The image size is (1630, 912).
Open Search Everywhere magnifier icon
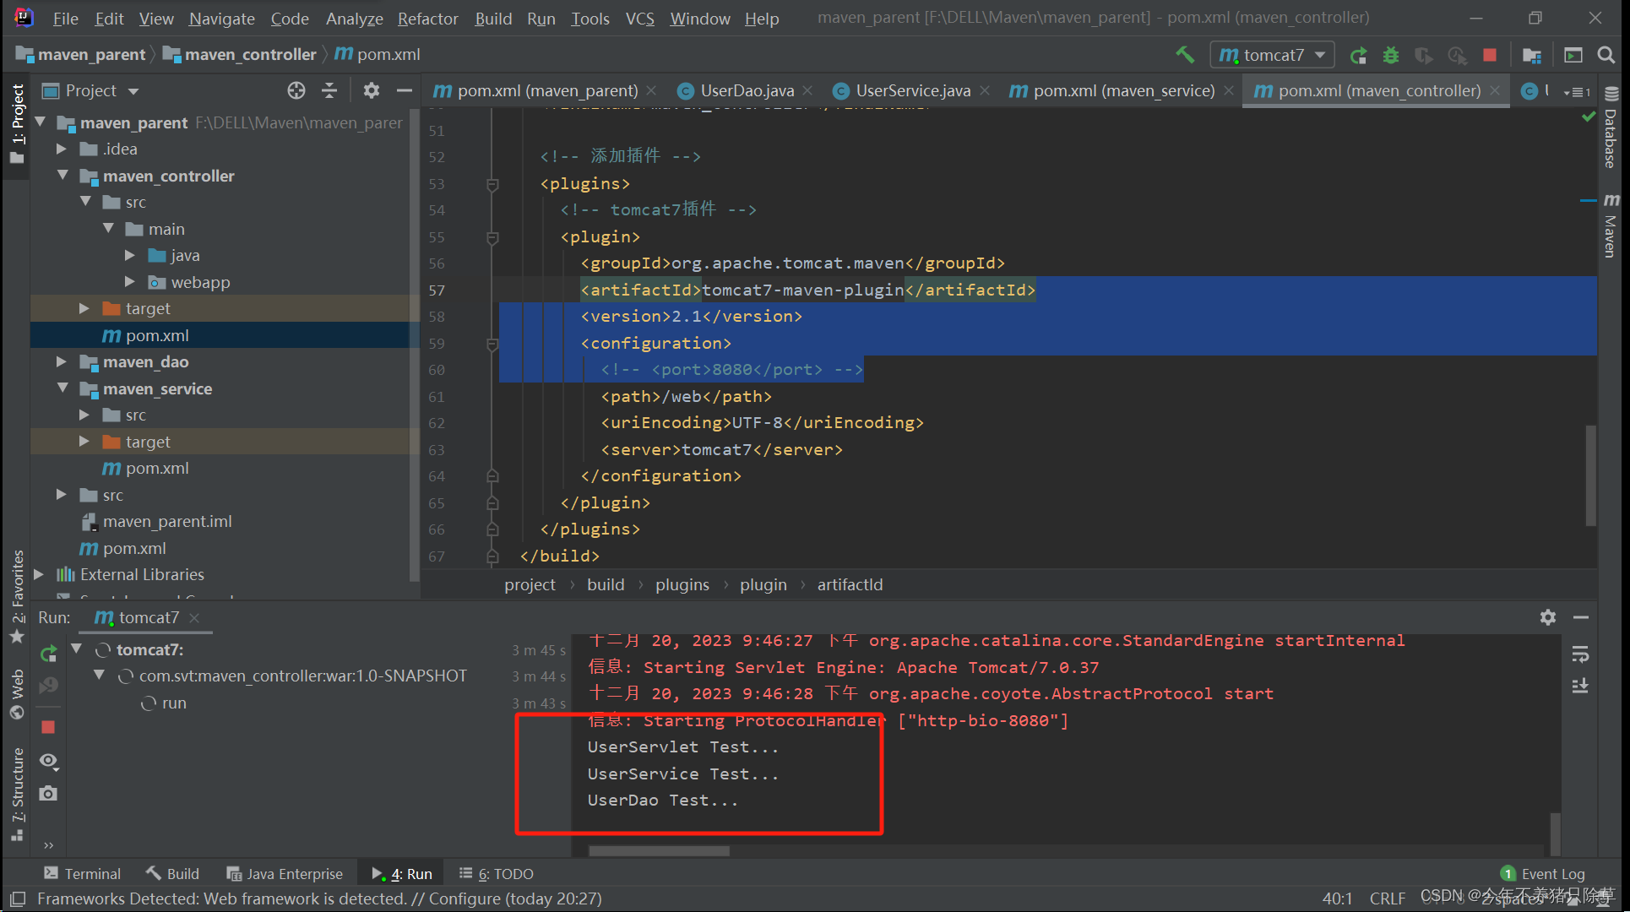click(1606, 55)
